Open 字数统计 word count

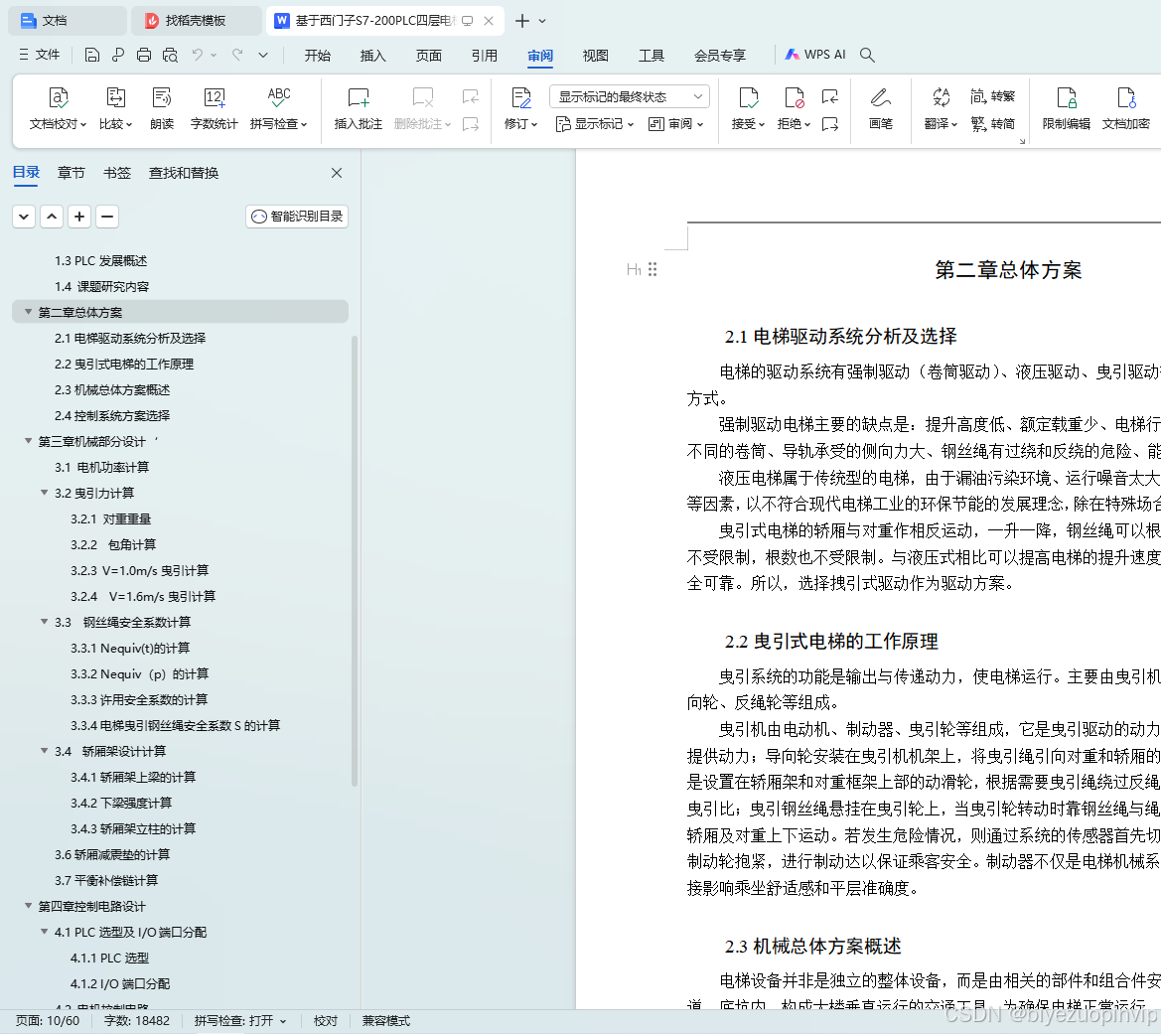(214, 109)
